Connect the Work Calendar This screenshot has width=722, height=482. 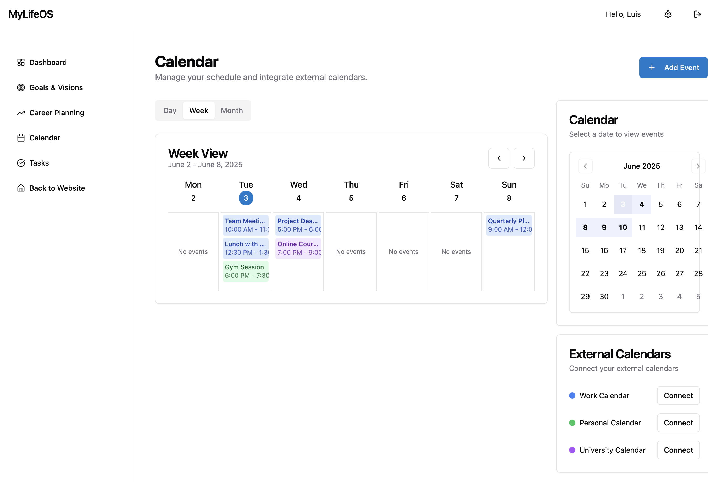[678, 396]
